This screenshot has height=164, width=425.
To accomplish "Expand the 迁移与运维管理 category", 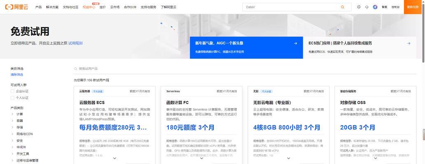I will (x=12, y=160).
